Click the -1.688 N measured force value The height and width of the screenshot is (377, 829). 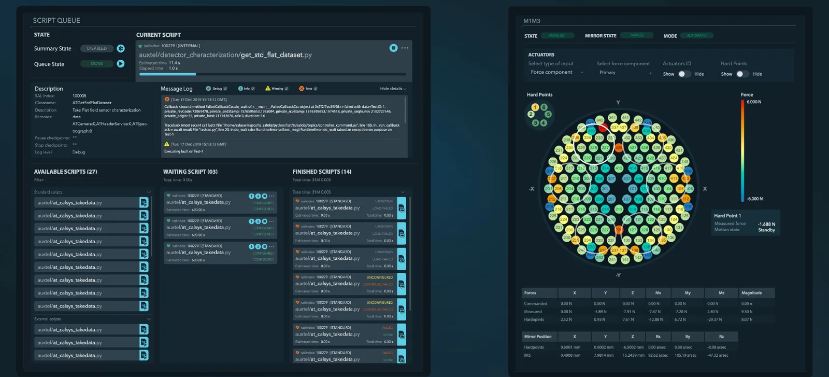tap(766, 225)
